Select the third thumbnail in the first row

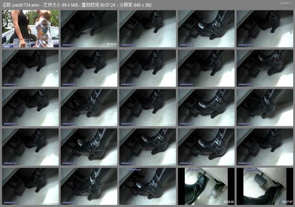coord(147,29)
